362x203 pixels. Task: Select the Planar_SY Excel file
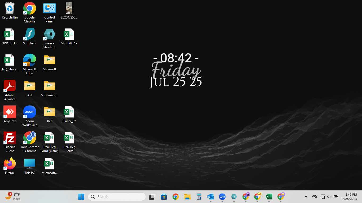[x=69, y=114]
